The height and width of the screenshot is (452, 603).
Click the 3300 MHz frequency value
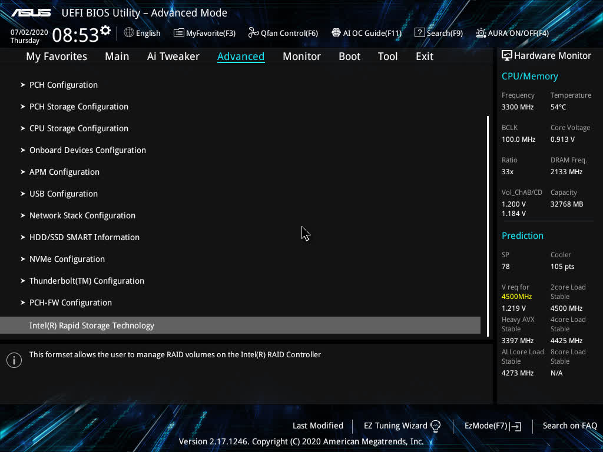click(x=517, y=107)
